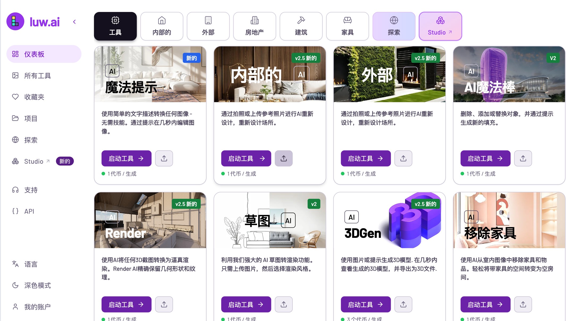This screenshot has height=321, width=572.
Task: Collapse the sidebar with the chevron arrow
Action: tap(74, 22)
